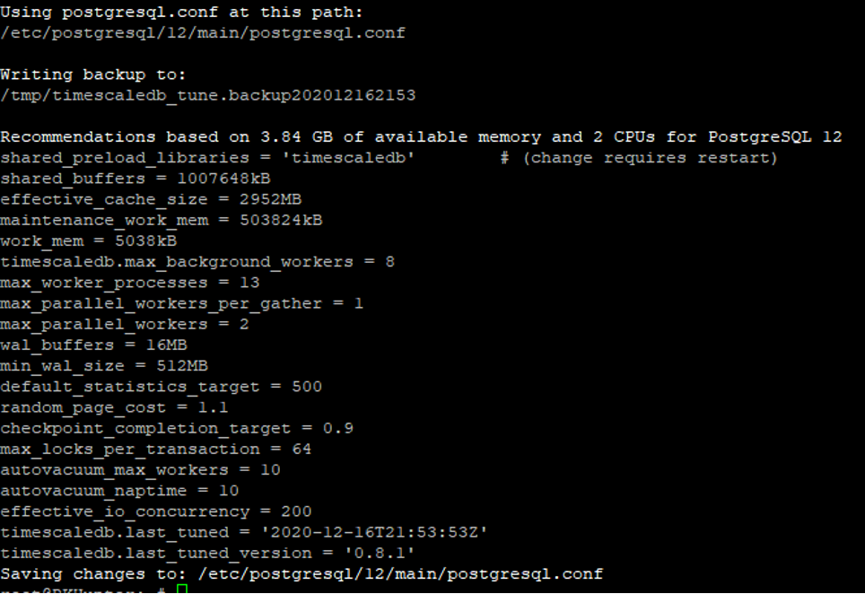Viewport: 865px width, 594px height.
Task: Click the checkpoint_completion_target = 0.9 line
Action: [177, 429]
